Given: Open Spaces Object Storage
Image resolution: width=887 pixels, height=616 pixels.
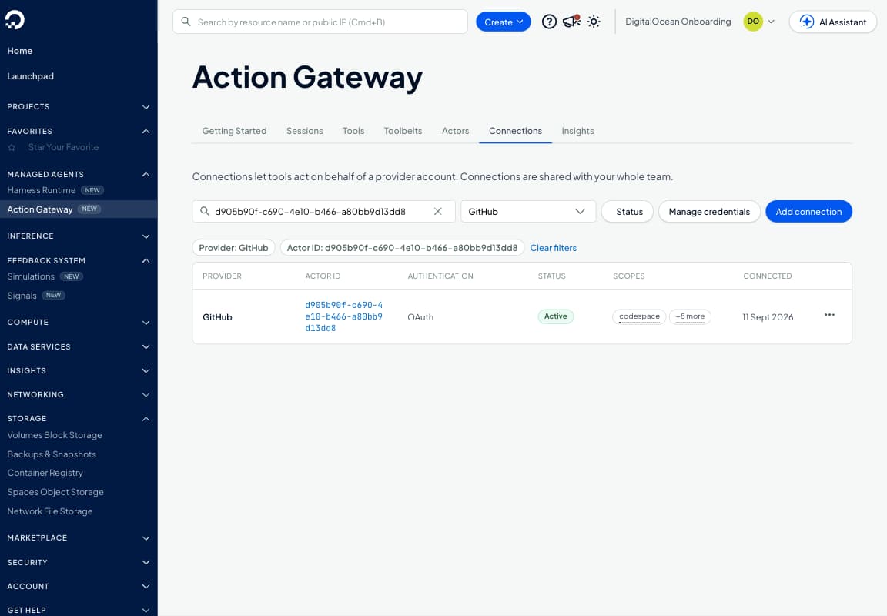Looking at the screenshot, I should click(55, 492).
